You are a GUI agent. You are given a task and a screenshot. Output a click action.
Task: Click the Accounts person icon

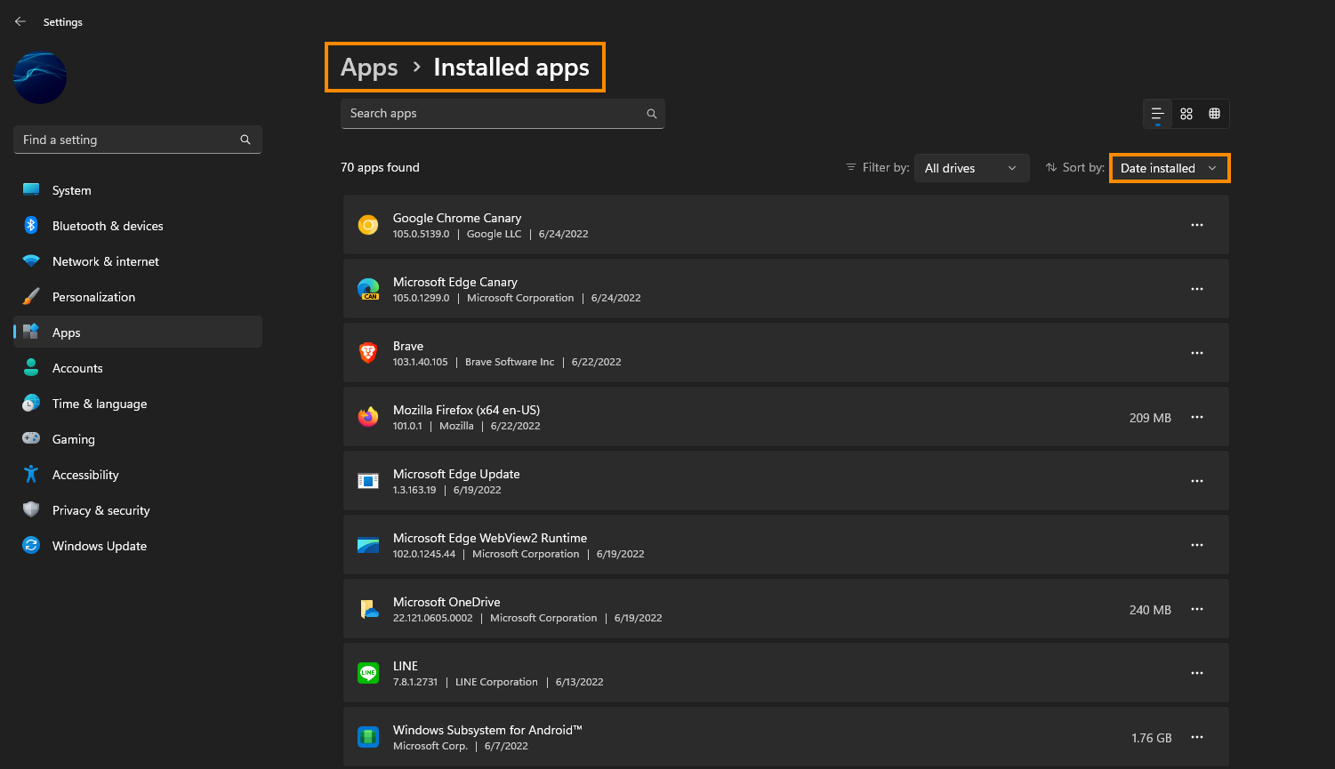click(x=31, y=367)
